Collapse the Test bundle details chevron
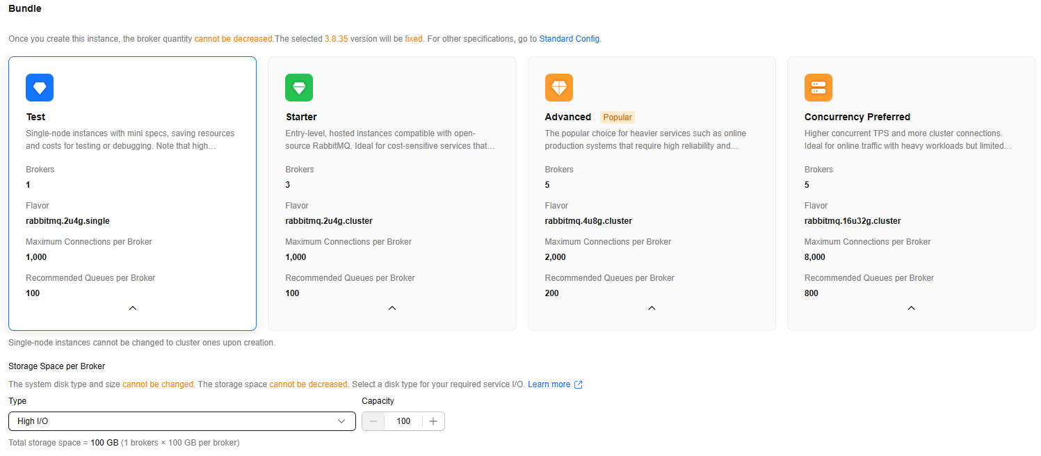The height and width of the screenshot is (456, 1041). click(x=133, y=308)
